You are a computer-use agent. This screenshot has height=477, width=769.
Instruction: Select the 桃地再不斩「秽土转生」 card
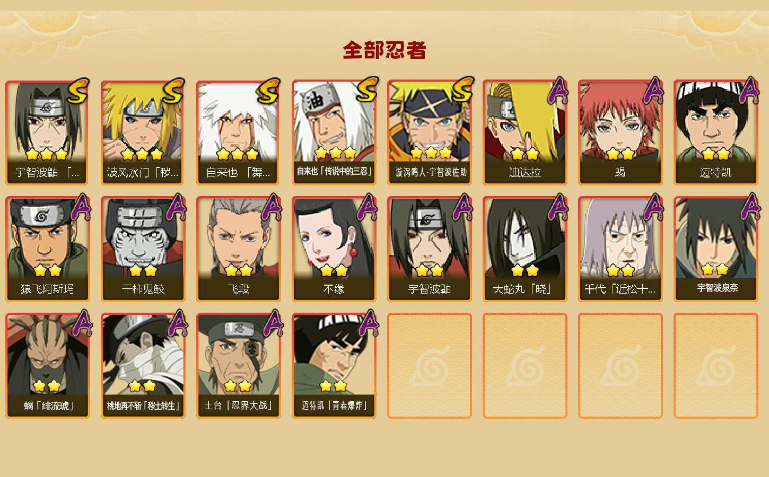click(x=143, y=366)
